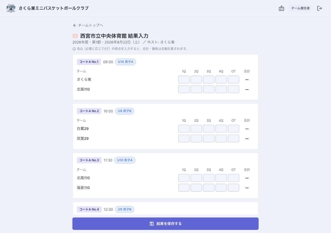Click 北風110 OT field in game No.3

coord(234,178)
